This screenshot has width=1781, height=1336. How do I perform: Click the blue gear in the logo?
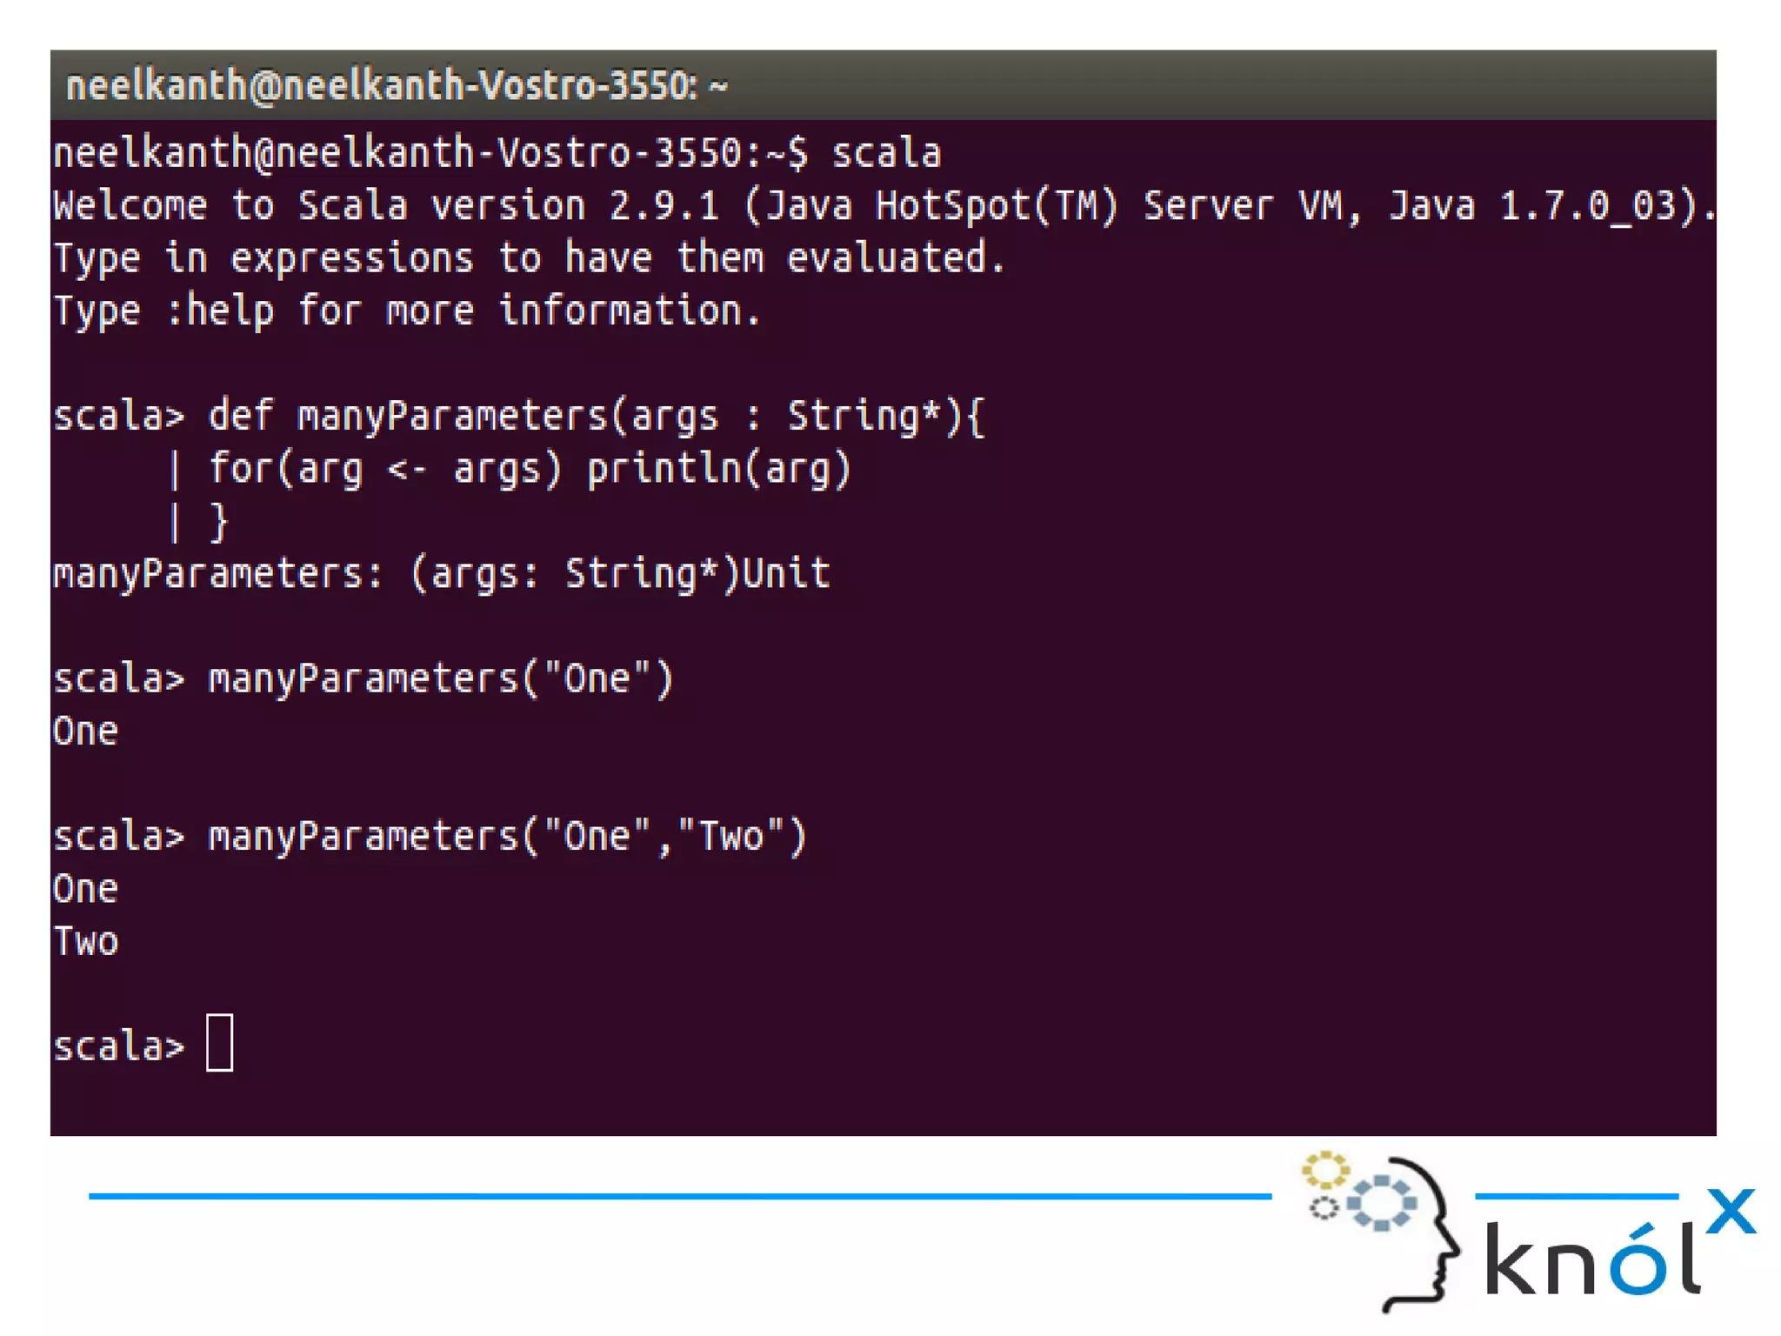click(1381, 1203)
